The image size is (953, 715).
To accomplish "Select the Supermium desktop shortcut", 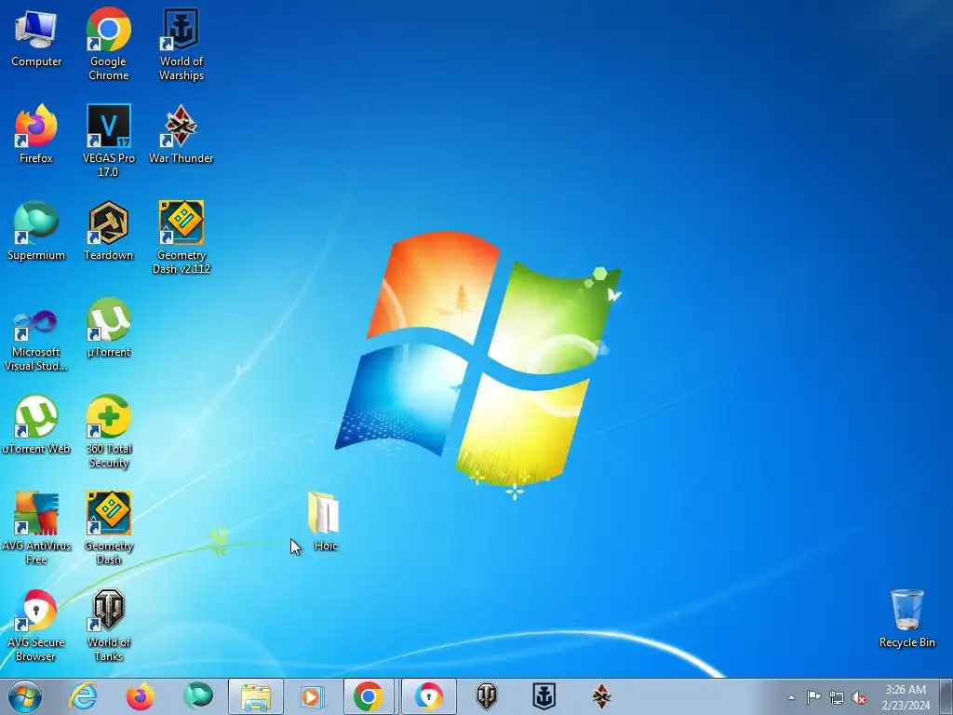I will (36, 231).
